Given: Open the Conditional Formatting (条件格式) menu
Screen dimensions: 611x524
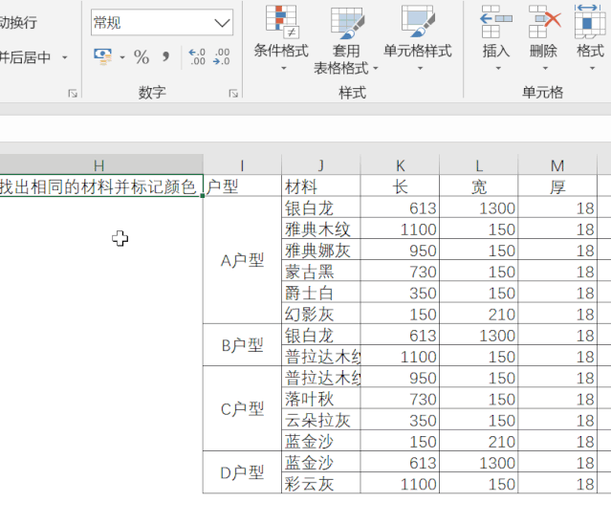Looking at the screenshot, I should pos(281,38).
